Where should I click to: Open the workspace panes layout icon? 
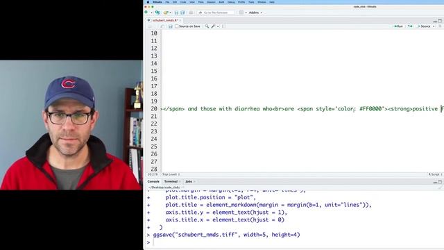point(241,12)
